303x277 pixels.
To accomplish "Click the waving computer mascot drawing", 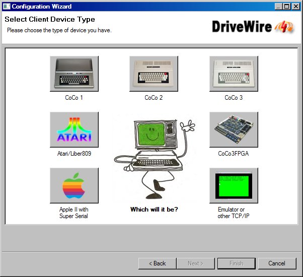I will [155, 159].
